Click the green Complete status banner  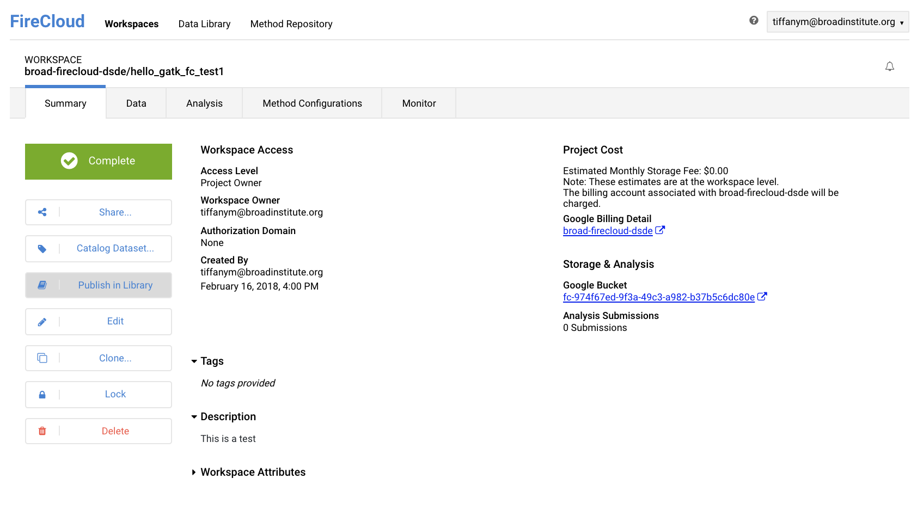click(x=99, y=162)
